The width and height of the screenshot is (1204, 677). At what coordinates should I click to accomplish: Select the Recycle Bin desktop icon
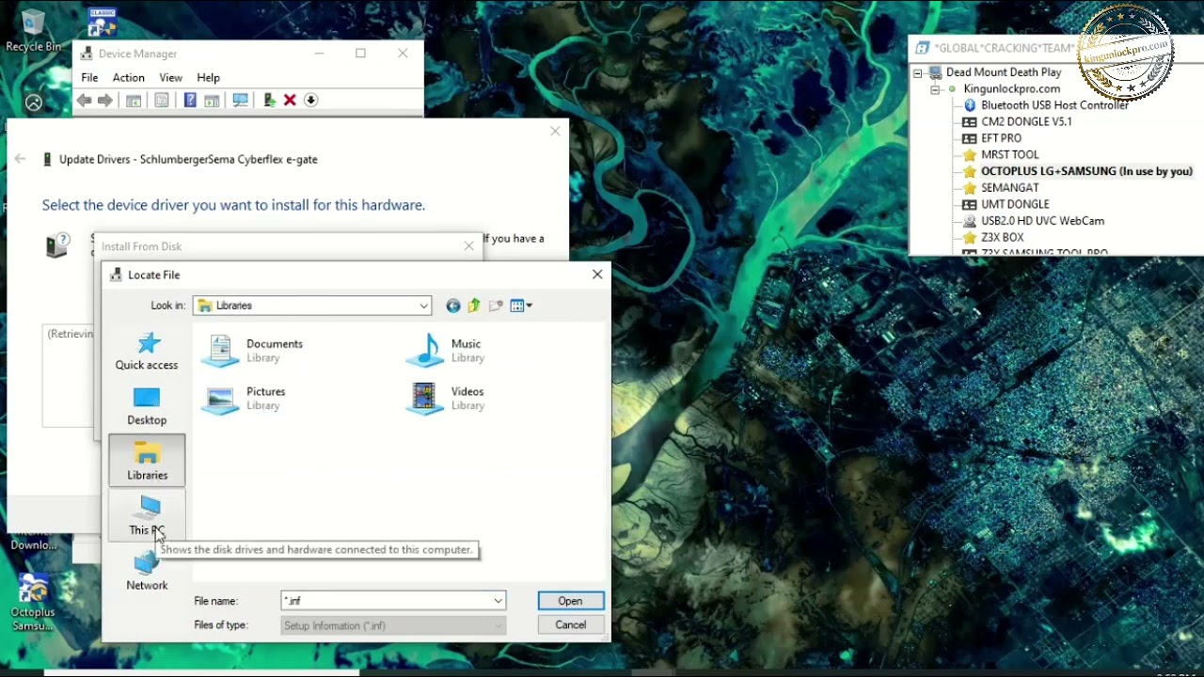[33, 31]
